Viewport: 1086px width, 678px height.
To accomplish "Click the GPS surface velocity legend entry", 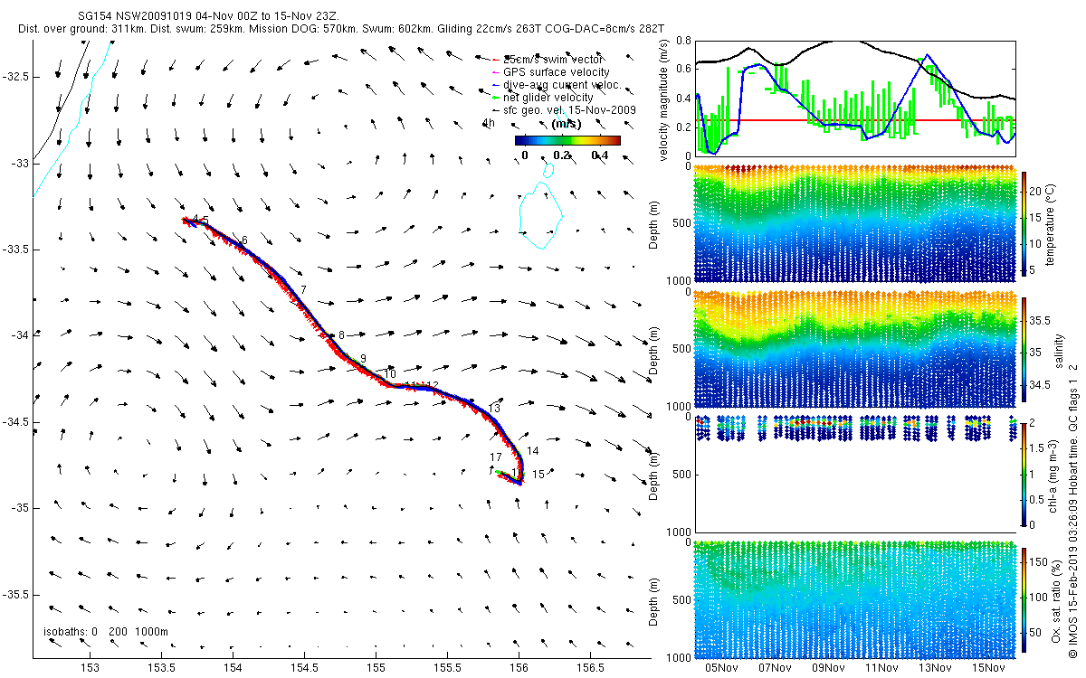I will [x=556, y=71].
